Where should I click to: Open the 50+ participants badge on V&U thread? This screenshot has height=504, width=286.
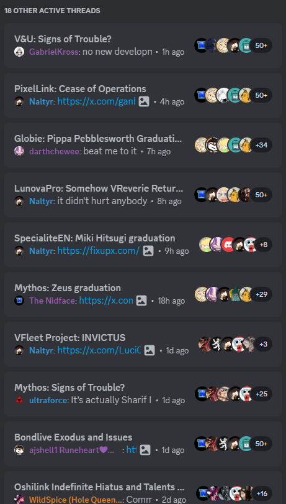(261, 45)
